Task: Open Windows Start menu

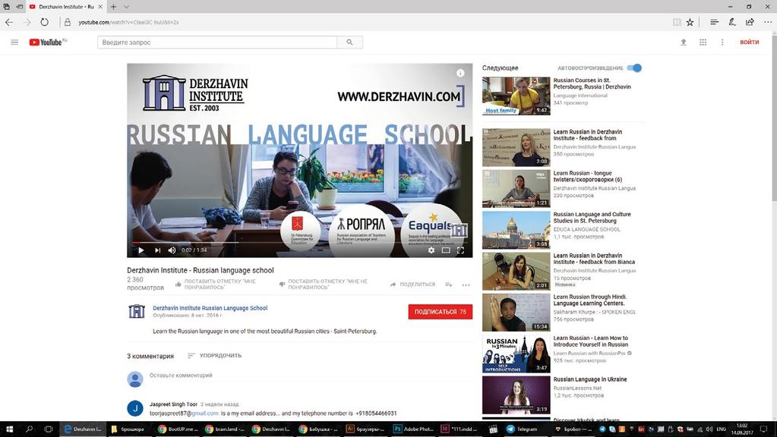Action: [x=9, y=429]
